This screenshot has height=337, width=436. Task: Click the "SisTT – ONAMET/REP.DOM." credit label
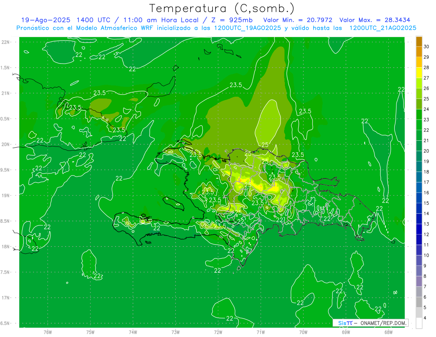point(371,323)
